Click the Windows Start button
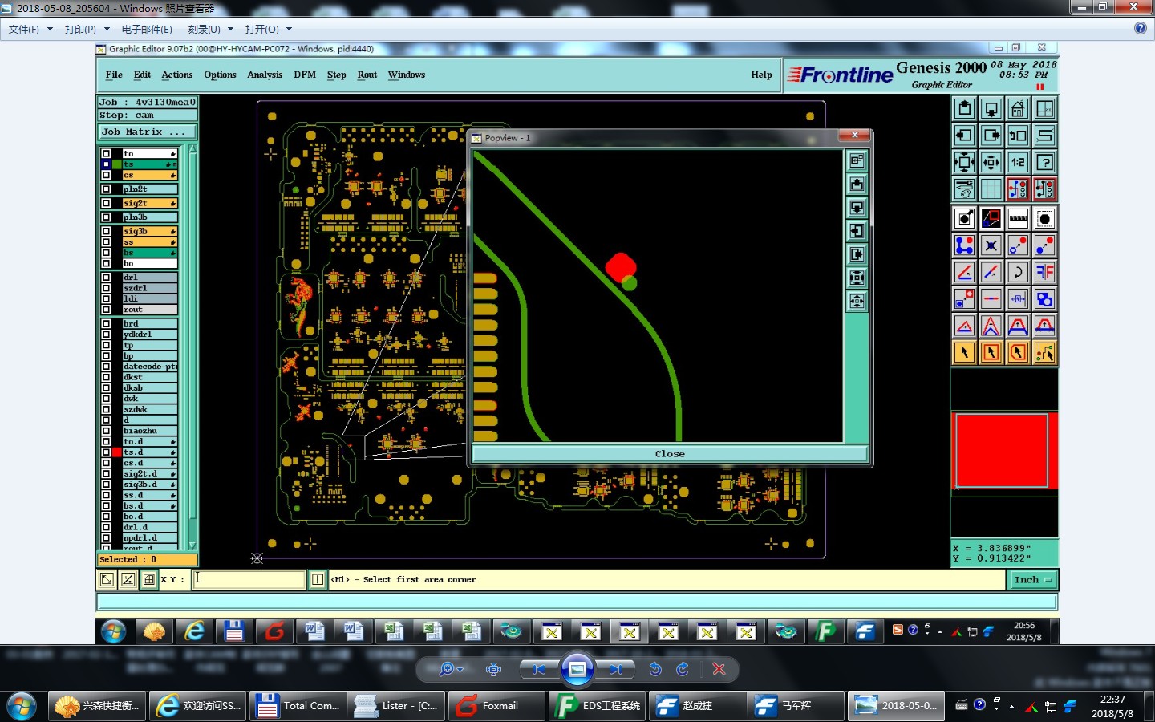The image size is (1155, 722). 22,706
